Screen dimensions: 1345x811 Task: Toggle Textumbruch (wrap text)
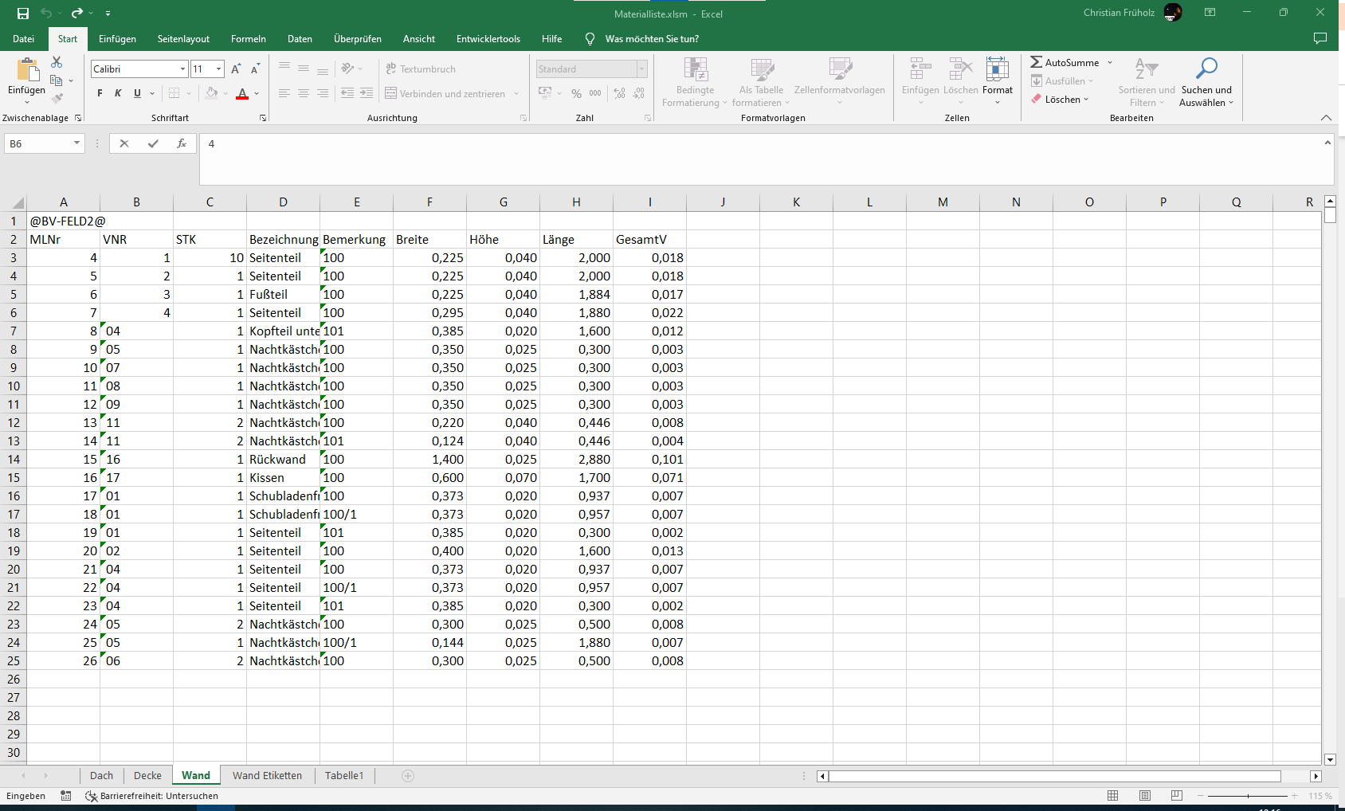tap(421, 69)
